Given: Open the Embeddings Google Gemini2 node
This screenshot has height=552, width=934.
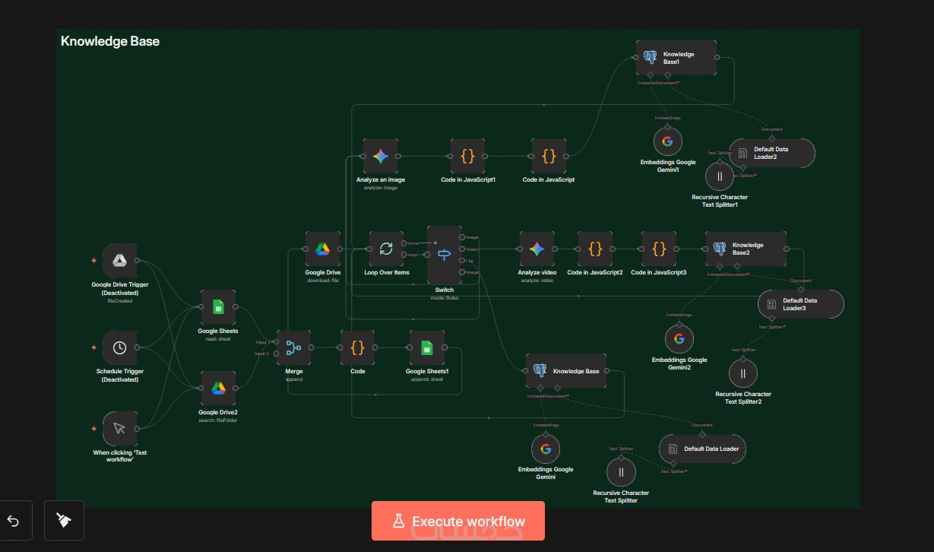Looking at the screenshot, I should [x=679, y=339].
